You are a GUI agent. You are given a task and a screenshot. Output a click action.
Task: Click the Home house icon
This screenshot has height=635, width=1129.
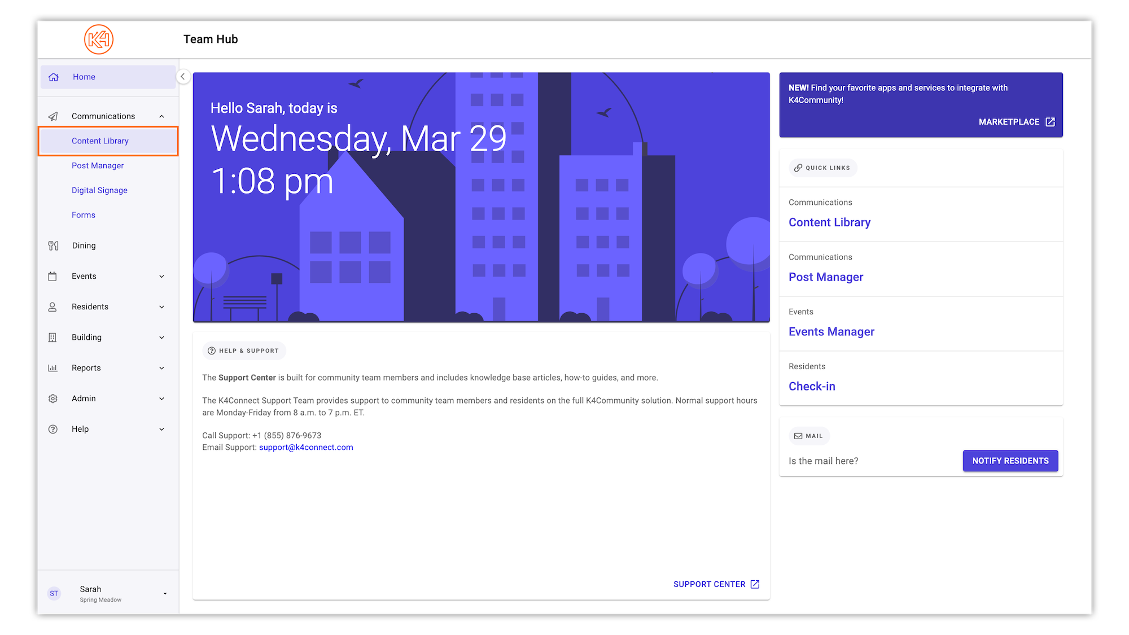pyautogui.click(x=54, y=77)
